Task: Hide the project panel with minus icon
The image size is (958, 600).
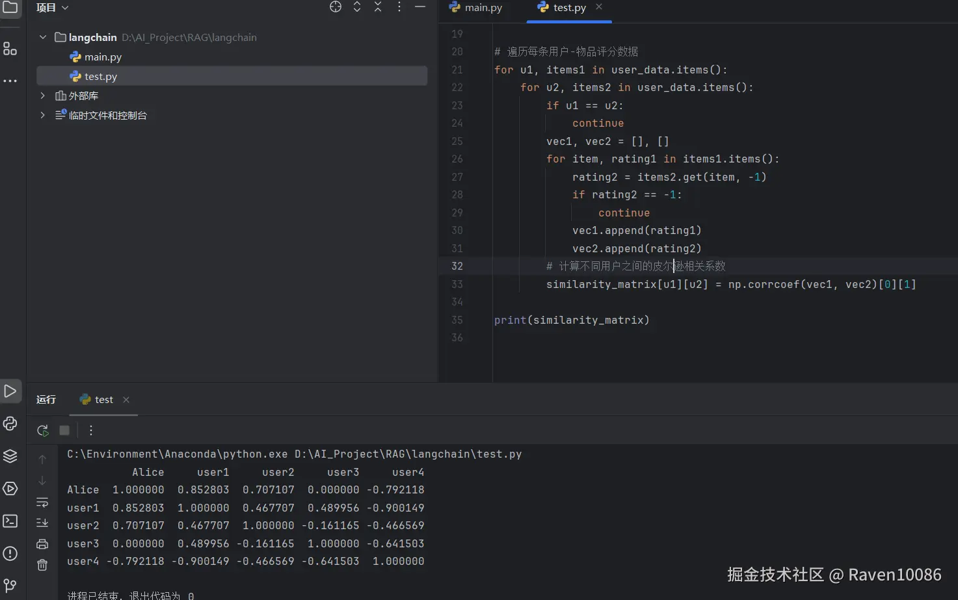Action: tap(420, 7)
